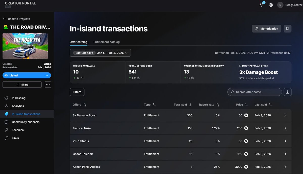Open the three-dot more options button
Image resolution: width=303 pixels, height=174 pixels.
(x=48, y=85)
